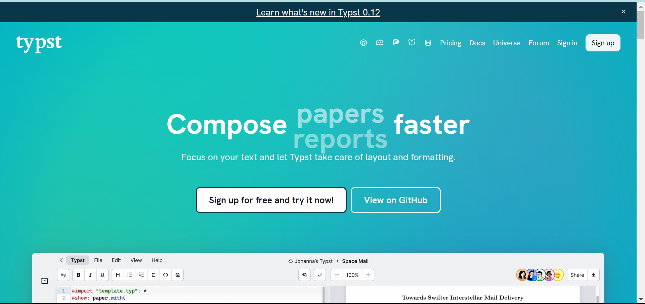
Task: Click the first collaborator avatar
Action: click(x=522, y=275)
